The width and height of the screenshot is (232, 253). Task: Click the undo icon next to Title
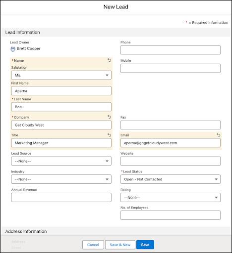click(109, 135)
